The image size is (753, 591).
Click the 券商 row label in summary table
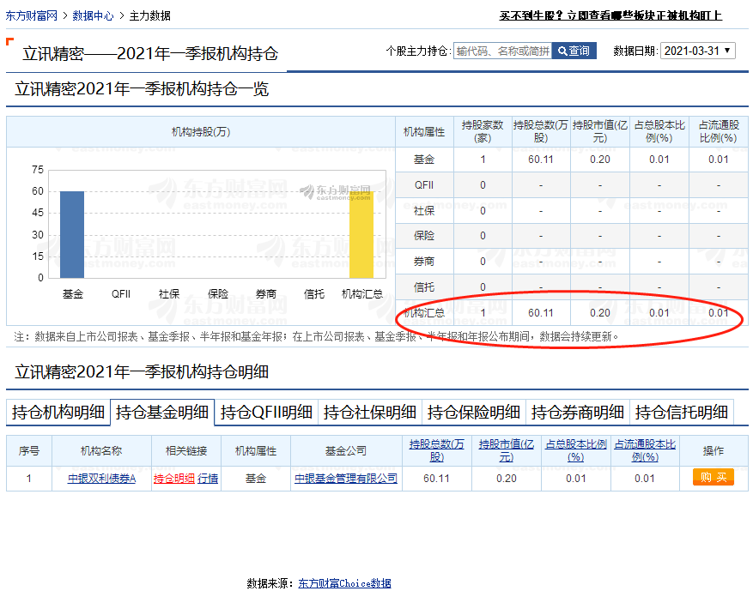point(424,262)
